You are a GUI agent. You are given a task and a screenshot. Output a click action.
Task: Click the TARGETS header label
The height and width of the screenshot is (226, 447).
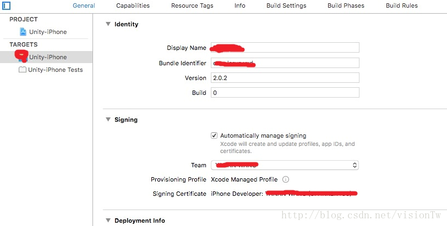point(23,44)
